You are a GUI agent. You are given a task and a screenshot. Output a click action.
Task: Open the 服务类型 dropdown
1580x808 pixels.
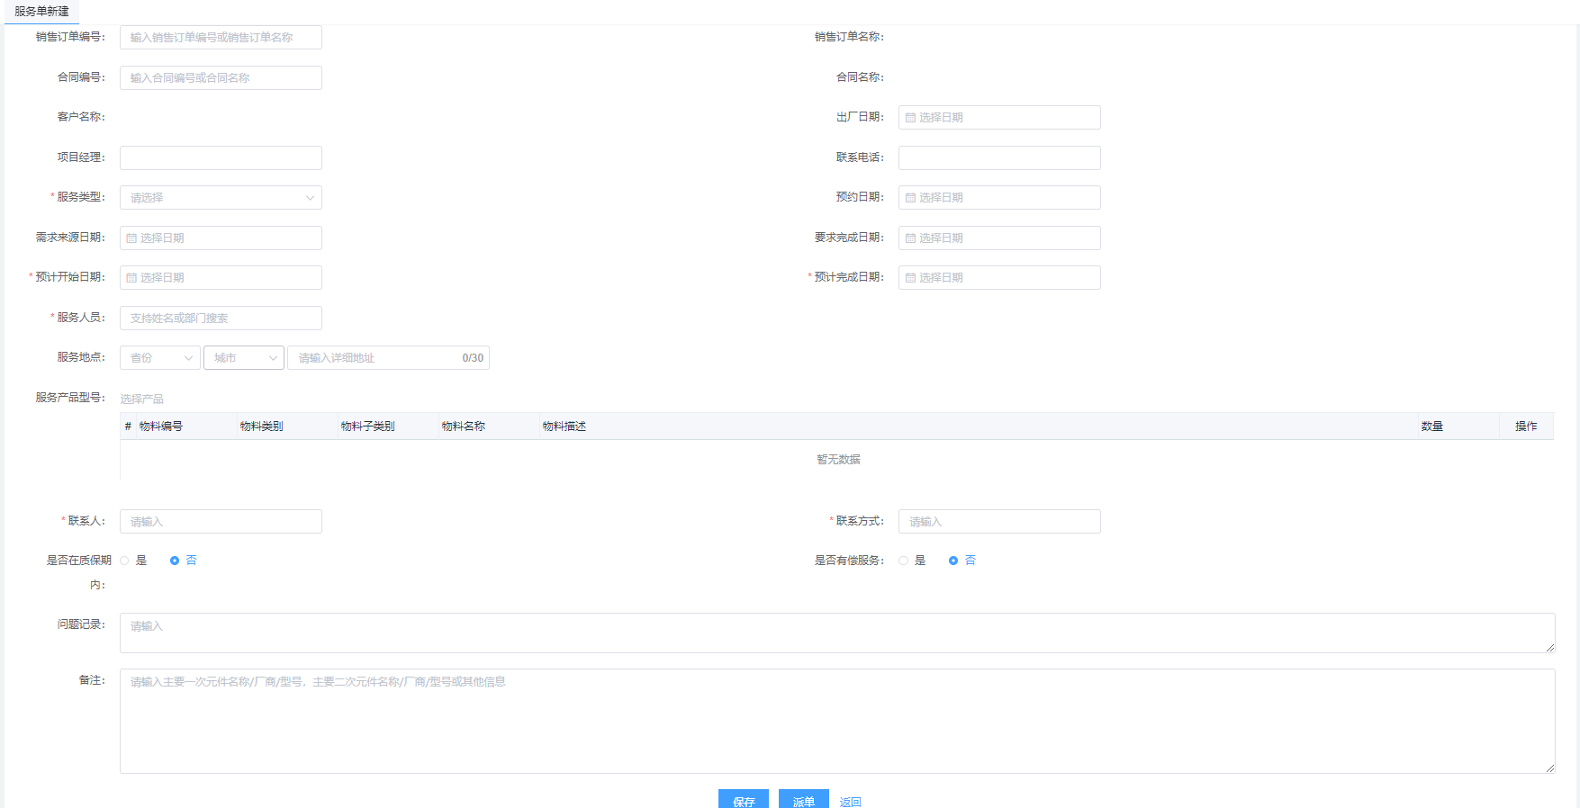[x=221, y=198]
